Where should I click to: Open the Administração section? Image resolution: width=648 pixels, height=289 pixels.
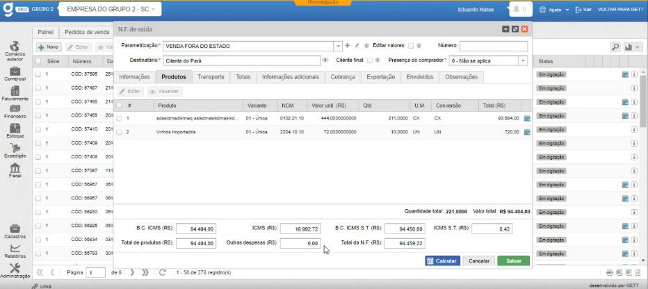click(x=15, y=271)
